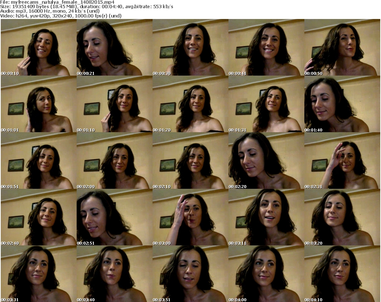The width and height of the screenshot is (381, 302).
Task: Click the Audio mp3 info line
Action: click(50, 11)
